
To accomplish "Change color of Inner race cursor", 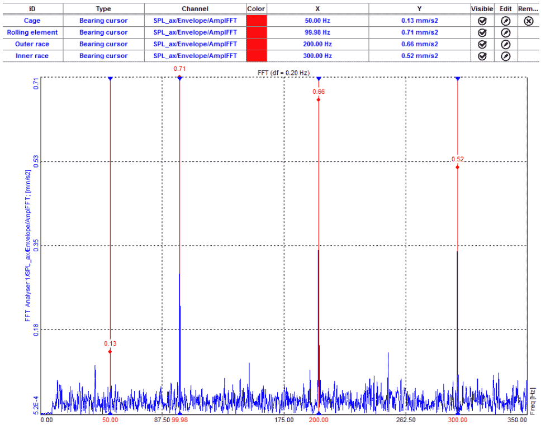I will [x=257, y=56].
